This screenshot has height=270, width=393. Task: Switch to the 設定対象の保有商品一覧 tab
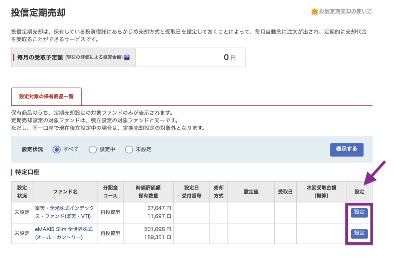pyautogui.click(x=46, y=97)
